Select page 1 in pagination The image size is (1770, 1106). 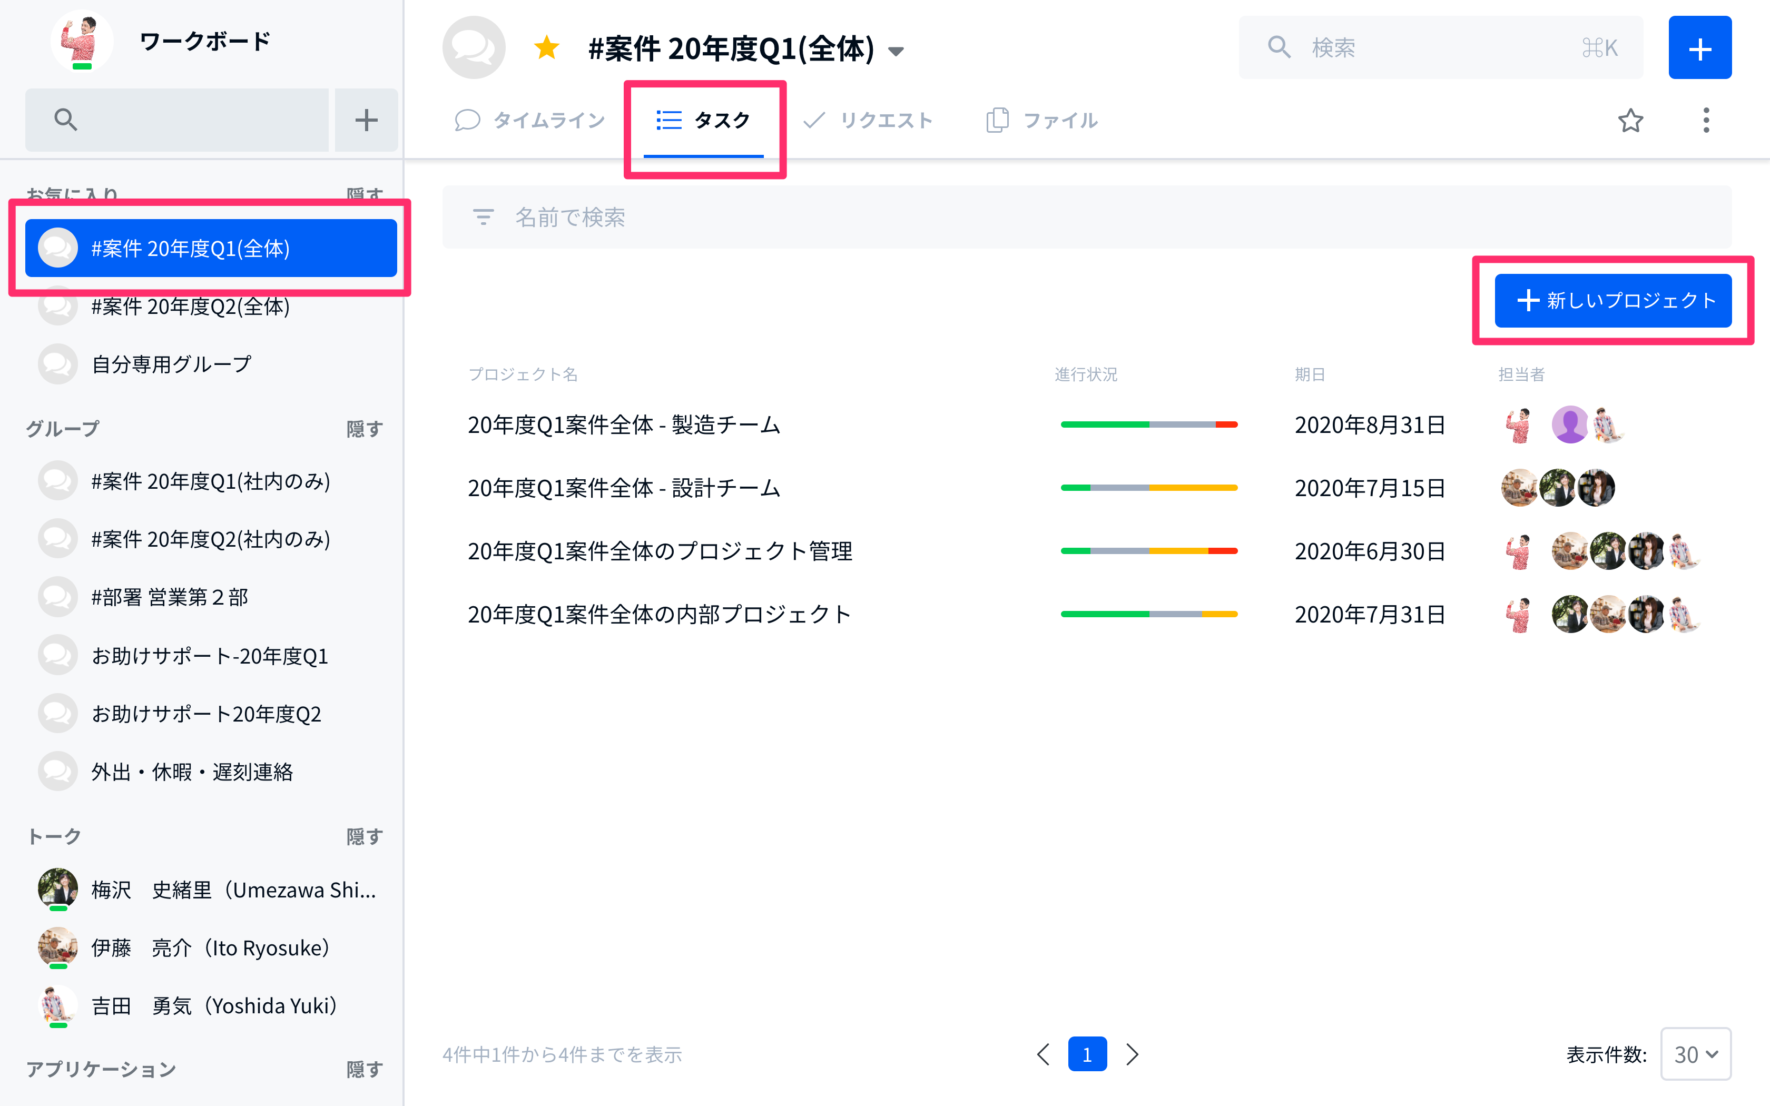1087,1054
